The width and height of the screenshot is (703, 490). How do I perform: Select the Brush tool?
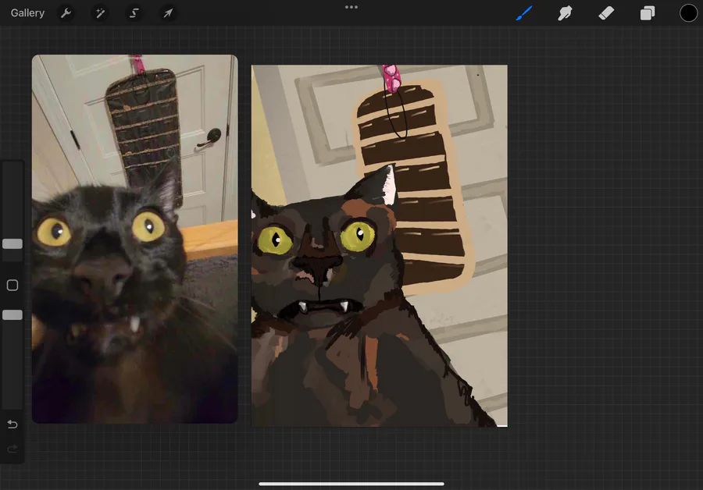524,13
